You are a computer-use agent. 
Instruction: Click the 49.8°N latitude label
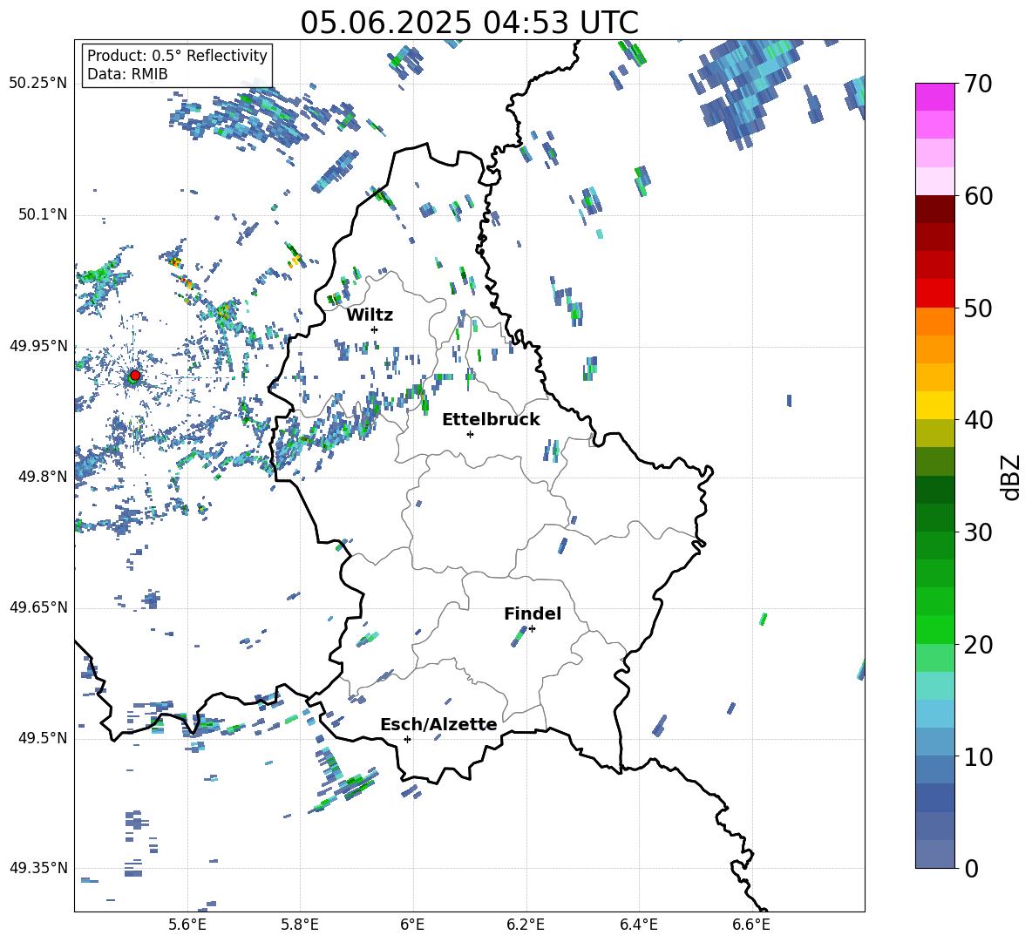[42, 477]
